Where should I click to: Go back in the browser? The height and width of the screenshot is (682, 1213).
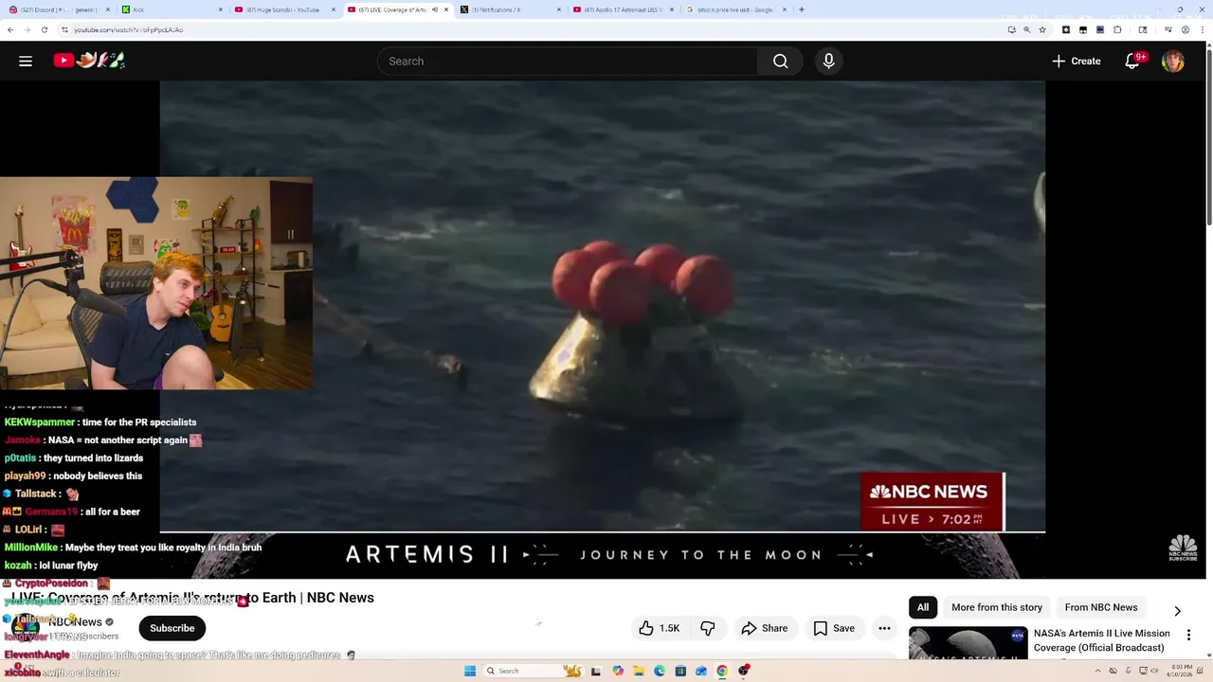(x=9, y=29)
